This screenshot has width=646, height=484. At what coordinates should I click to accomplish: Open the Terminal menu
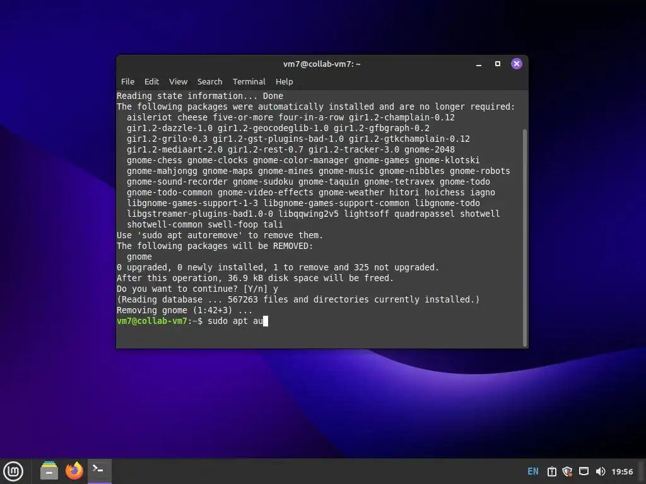click(249, 81)
